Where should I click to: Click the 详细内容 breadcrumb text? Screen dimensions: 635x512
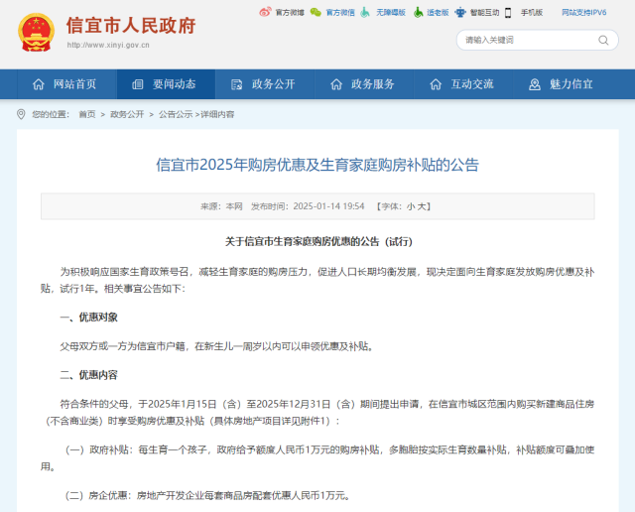(x=217, y=115)
